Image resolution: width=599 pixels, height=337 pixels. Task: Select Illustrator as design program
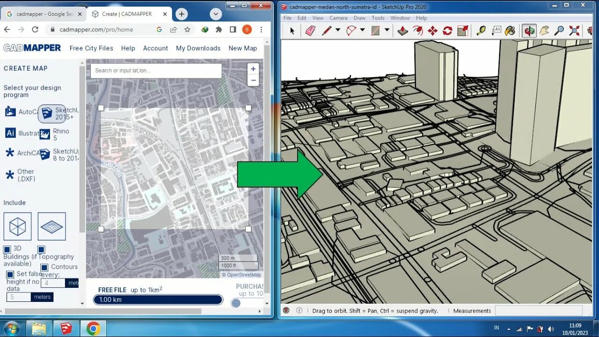coord(22,133)
